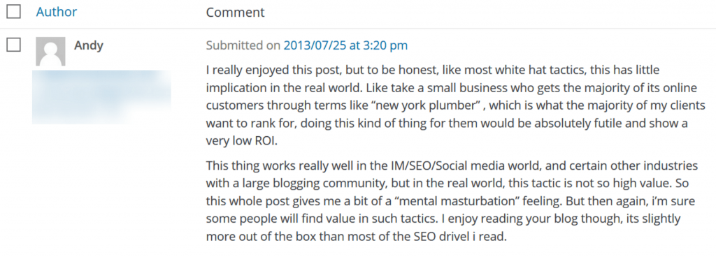
Task: Click the author name Andy
Action: click(89, 45)
